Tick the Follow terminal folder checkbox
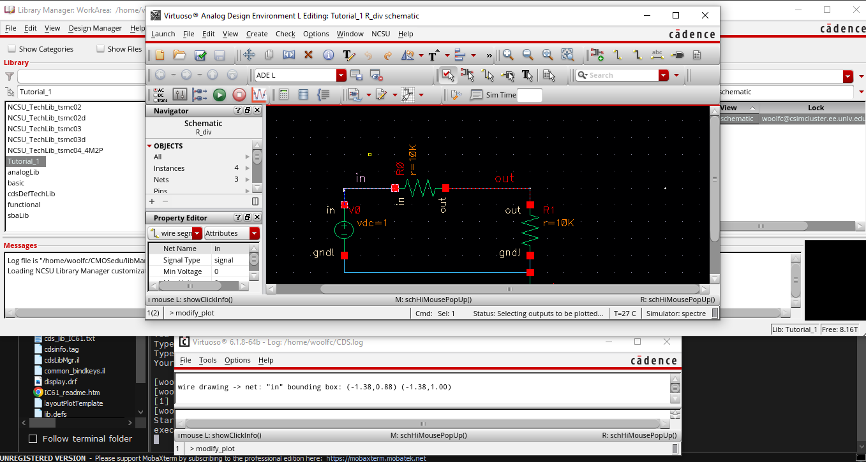 point(33,438)
